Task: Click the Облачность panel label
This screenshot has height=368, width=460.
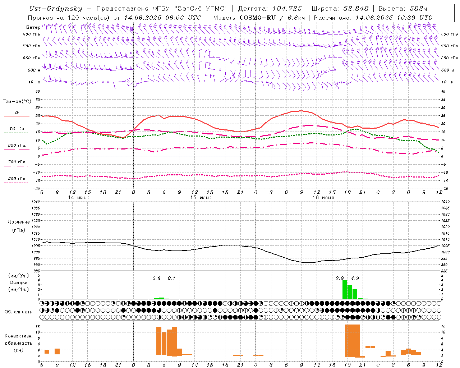Action: tap(18, 312)
